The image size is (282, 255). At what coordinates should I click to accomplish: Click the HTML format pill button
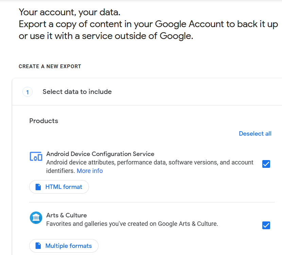coord(59,187)
